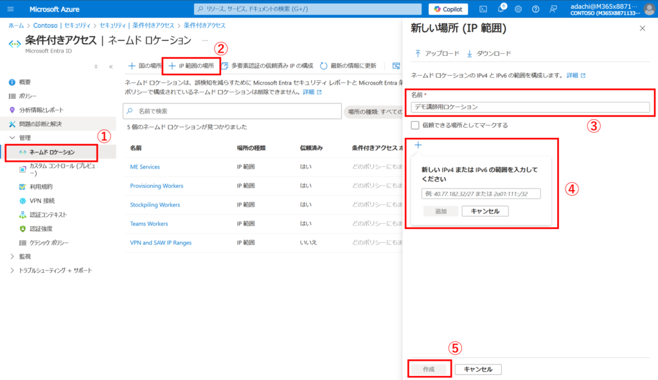Click the 追加 button in the popup
Viewport: 658px width, 380px height.
click(441, 211)
